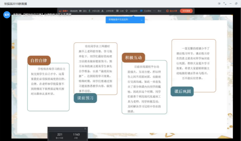Close the dark viewer statistics panel

85,129
